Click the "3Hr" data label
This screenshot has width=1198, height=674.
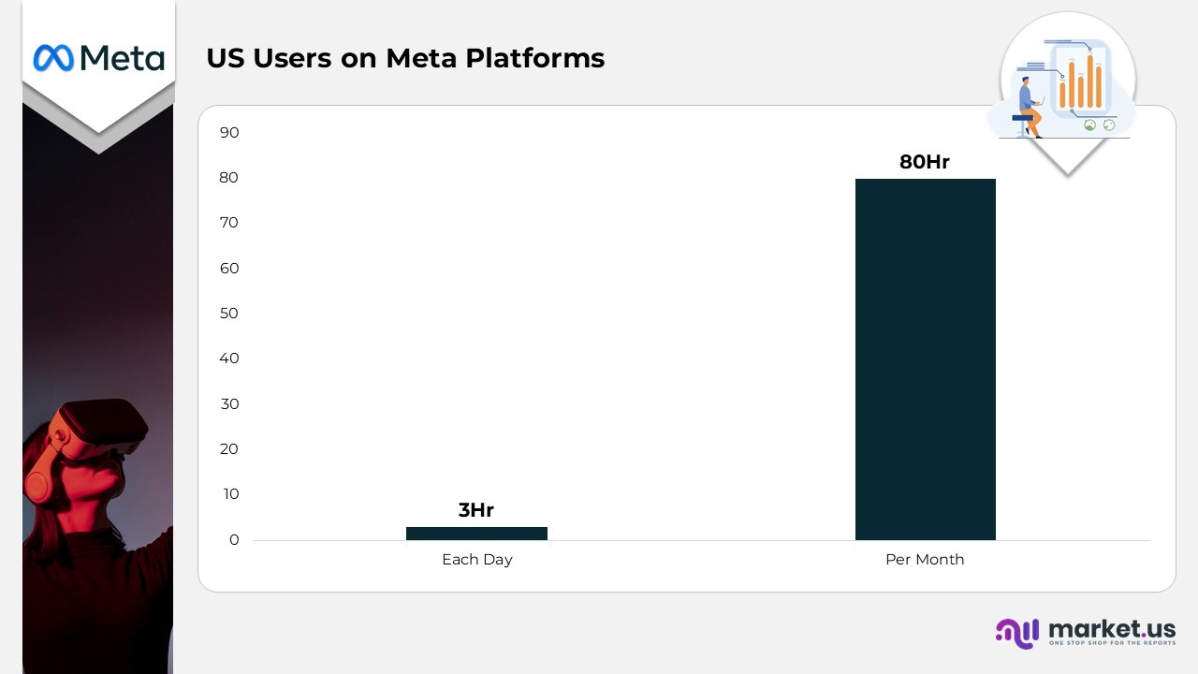[475, 510]
